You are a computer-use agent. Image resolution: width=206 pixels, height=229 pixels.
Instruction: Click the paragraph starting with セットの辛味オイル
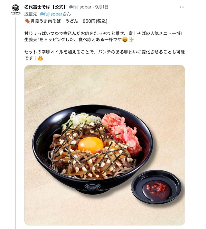[105, 55]
